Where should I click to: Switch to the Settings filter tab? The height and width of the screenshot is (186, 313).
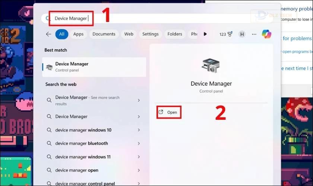pos(150,34)
